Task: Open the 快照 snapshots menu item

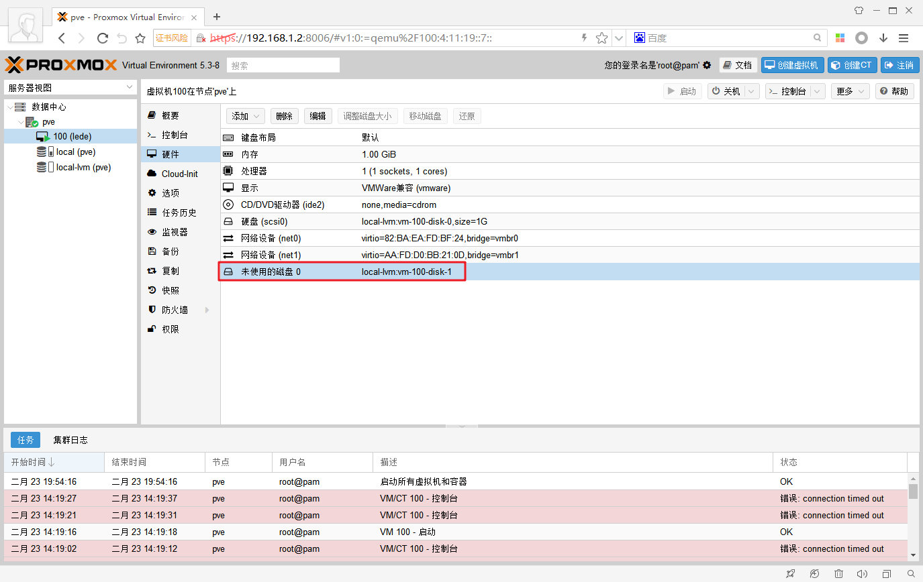Action: pyautogui.click(x=181, y=290)
